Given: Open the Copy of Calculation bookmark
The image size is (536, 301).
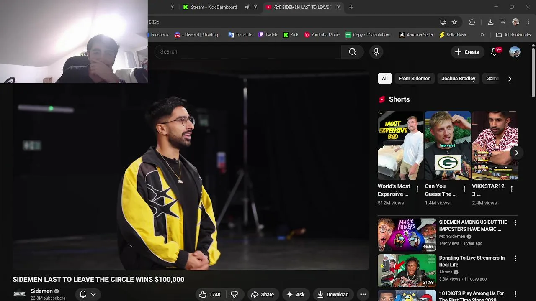Looking at the screenshot, I should click(368, 35).
